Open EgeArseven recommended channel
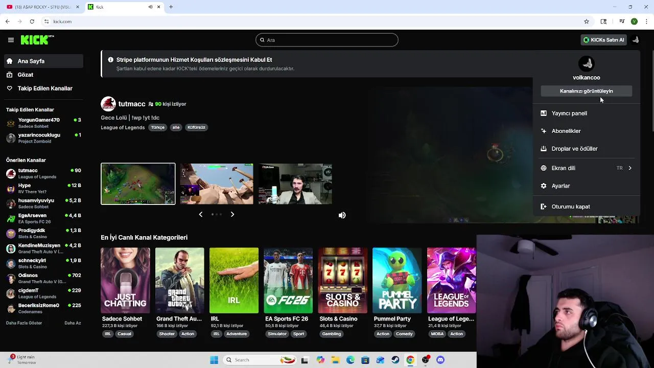 pyautogui.click(x=43, y=218)
